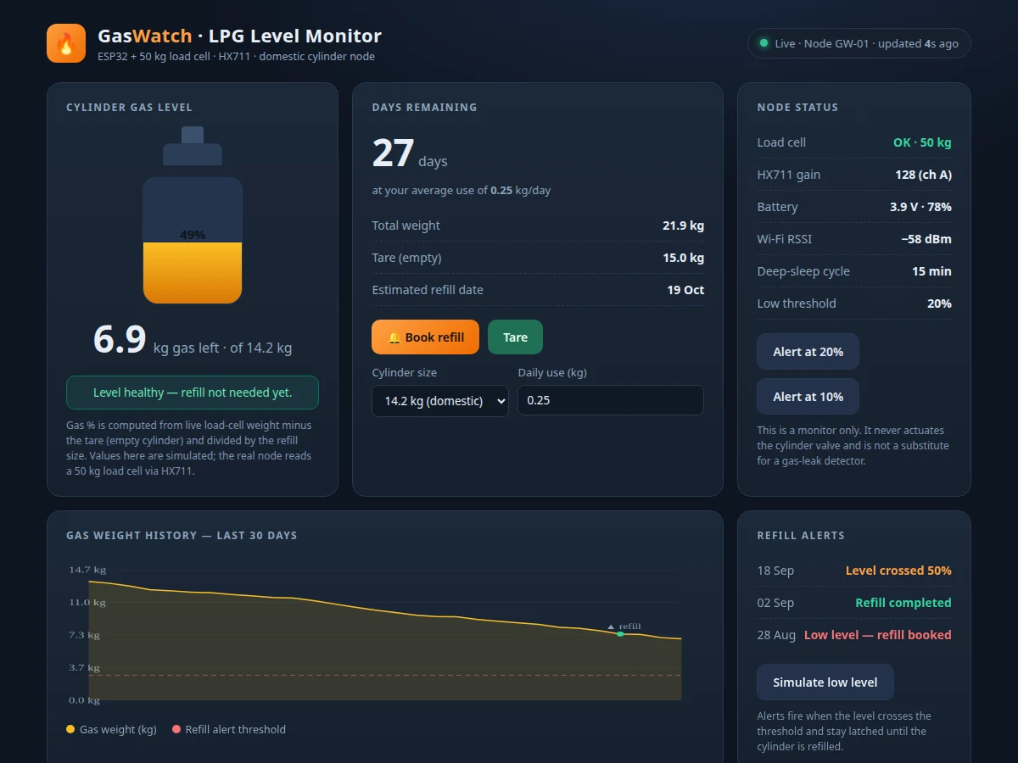
Task: Click the Book refill button
Action: click(x=425, y=337)
